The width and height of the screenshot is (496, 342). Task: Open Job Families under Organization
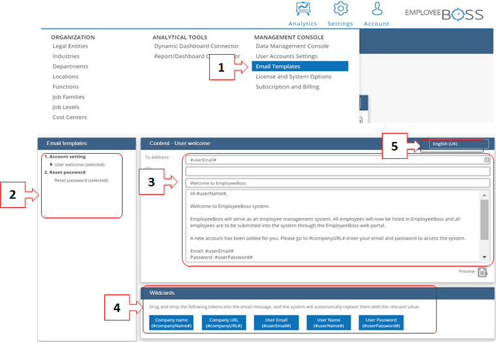tap(68, 96)
